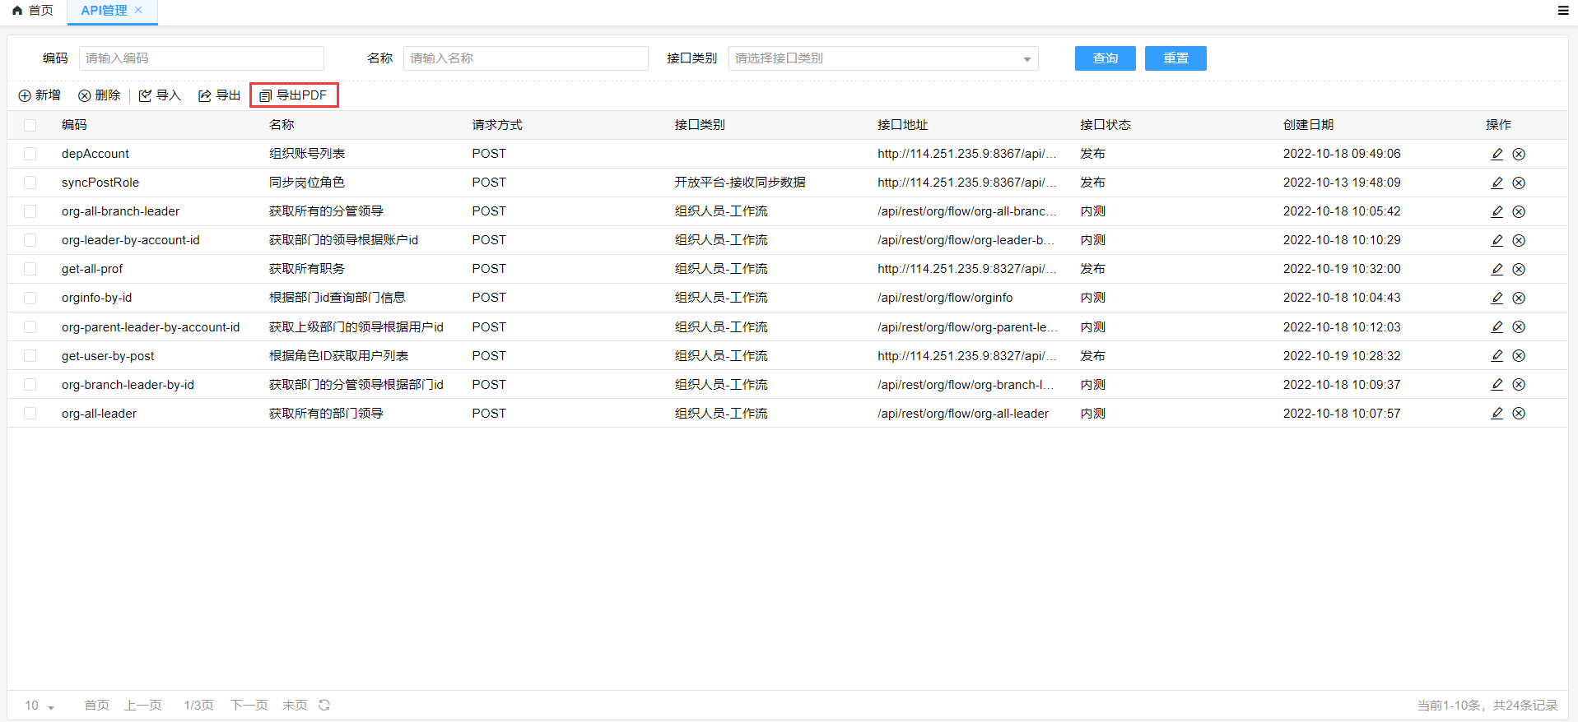This screenshot has width=1578, height=722.
Task: Click the 导出PDF export button
Action: (294, 95)
